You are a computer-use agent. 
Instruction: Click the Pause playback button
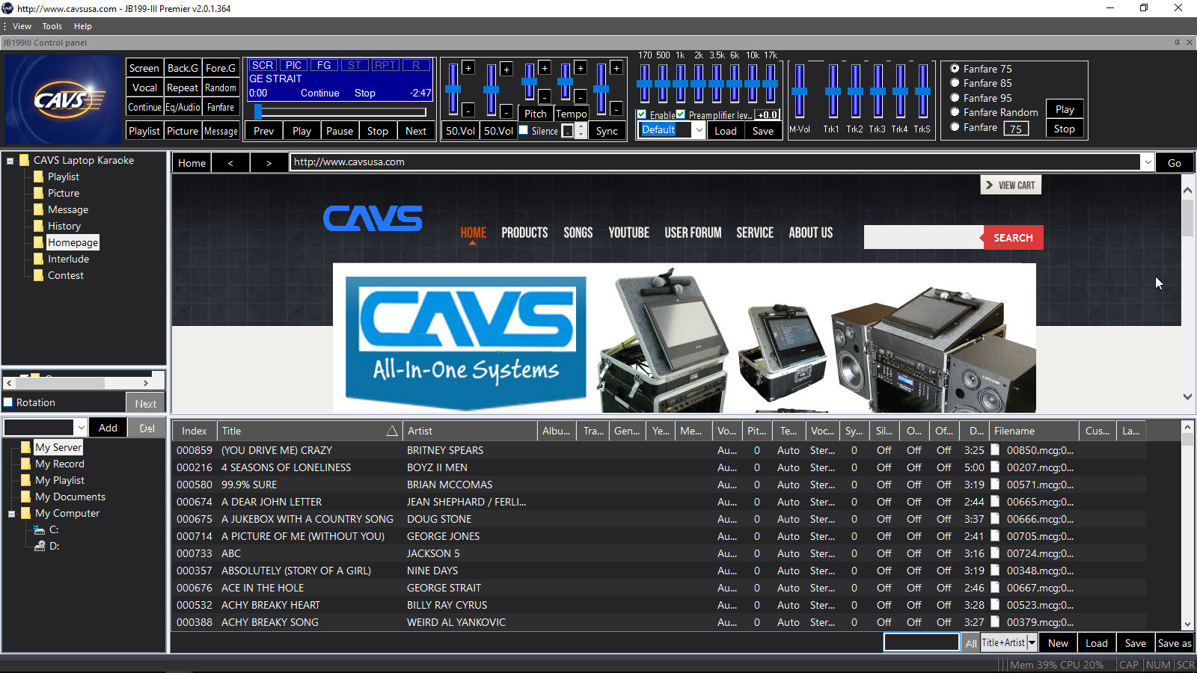coord(340,131)
